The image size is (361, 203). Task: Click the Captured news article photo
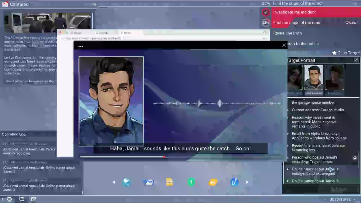(x=48, y=23)
